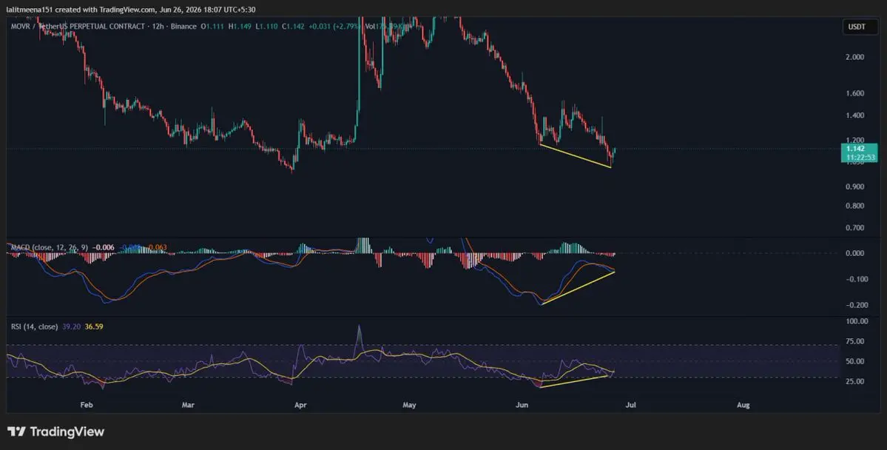Click the 1.400 price axis label
The image size is (887, 450).
coord(854,115)
